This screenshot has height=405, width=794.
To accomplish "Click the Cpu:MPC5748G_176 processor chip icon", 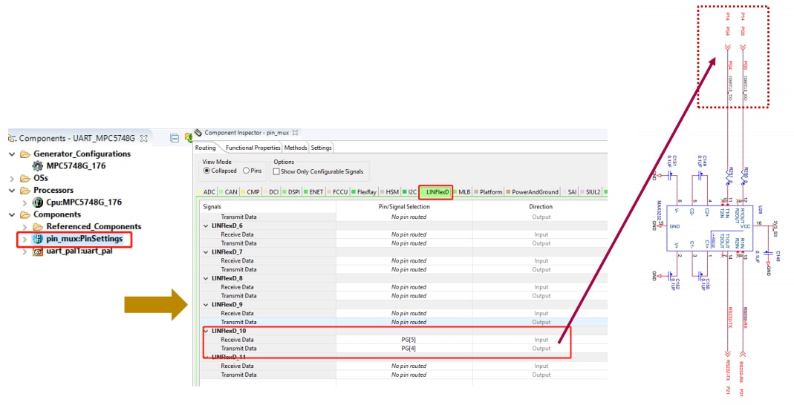I will coord(38,202).
